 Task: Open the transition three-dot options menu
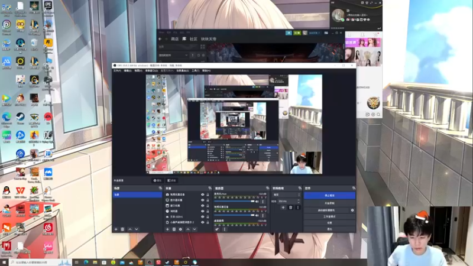(298, 207)
